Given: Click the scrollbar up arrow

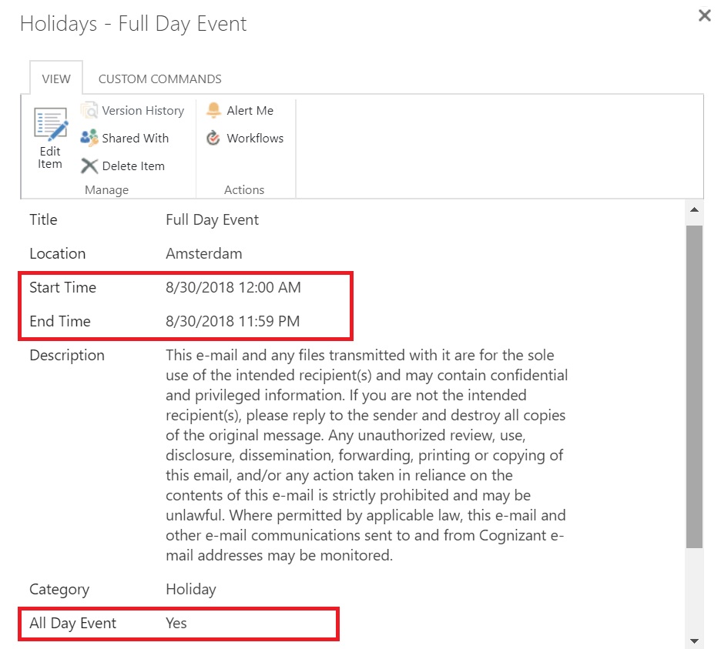Looking at the screenshot, I should tap(694, 209).
